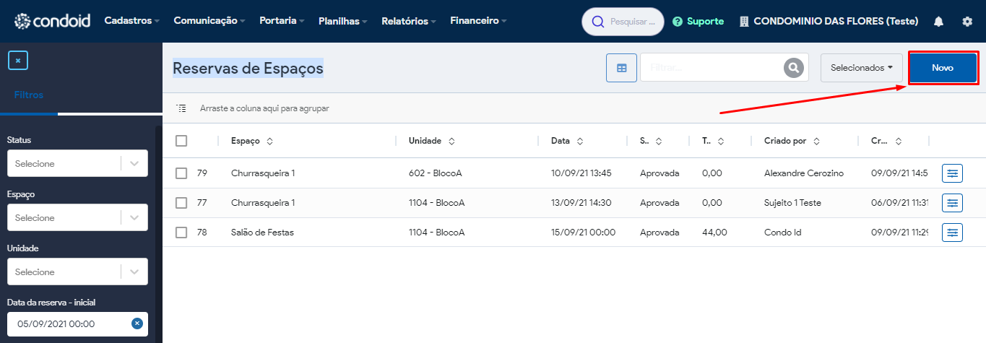Click the filters panel vertical scrollbar
This screenshot has width=986, height=343.
(x=158, y=235)
